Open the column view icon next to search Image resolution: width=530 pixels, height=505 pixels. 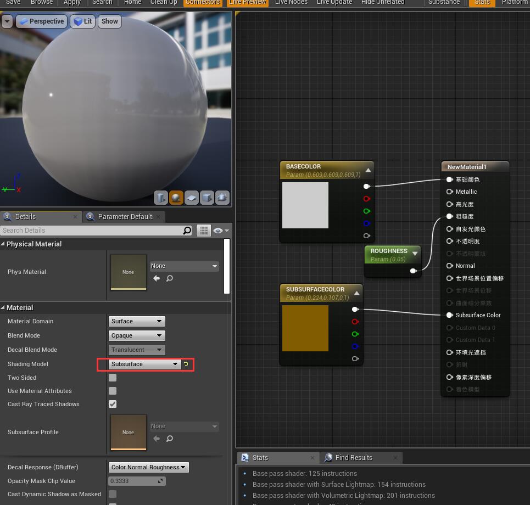coord(203,230)
